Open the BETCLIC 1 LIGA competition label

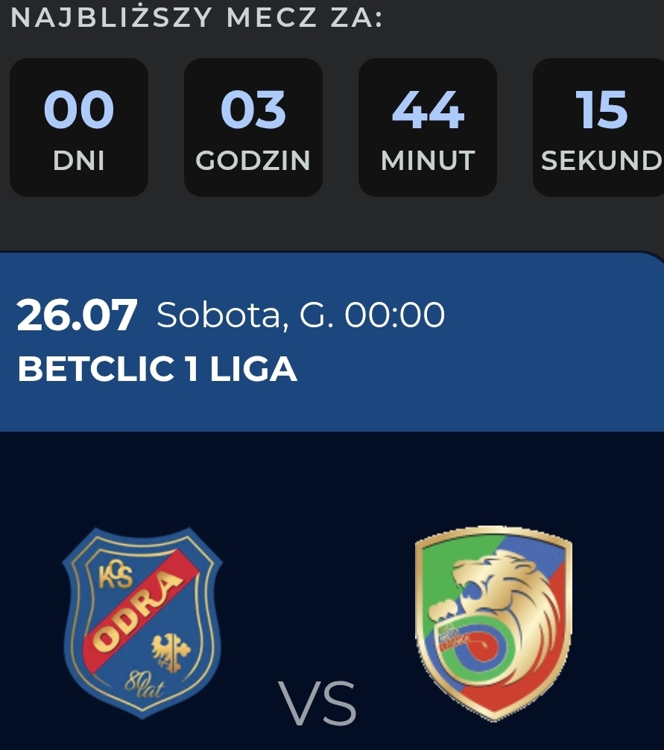(157, 369)
